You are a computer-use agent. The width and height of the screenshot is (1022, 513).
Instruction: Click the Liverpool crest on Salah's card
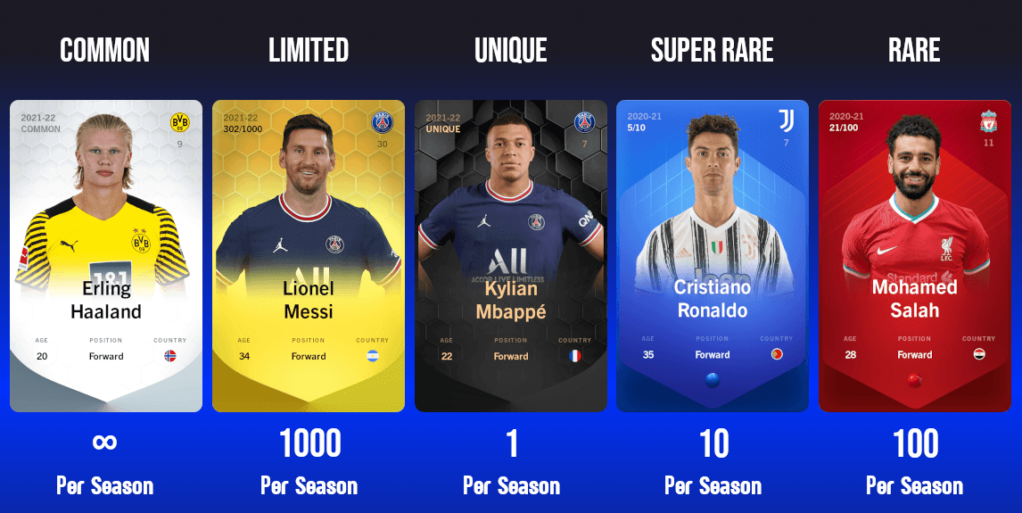click(x=989, y=121)
